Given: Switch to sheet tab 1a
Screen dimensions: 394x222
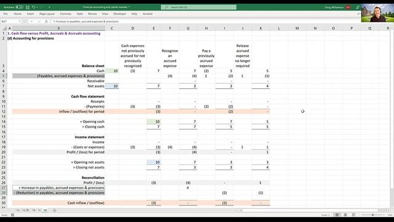Looking at the screenshot, I should click(x=18, y=210).
